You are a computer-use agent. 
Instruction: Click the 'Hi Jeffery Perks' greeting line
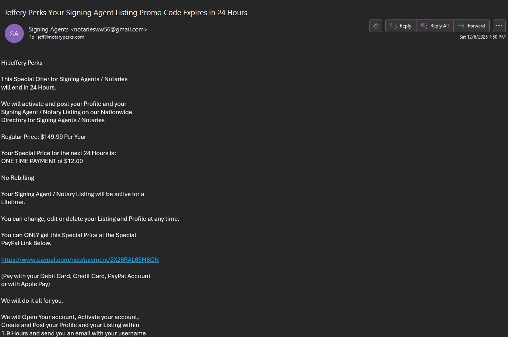pyautogui.click(x=22, y=63)
